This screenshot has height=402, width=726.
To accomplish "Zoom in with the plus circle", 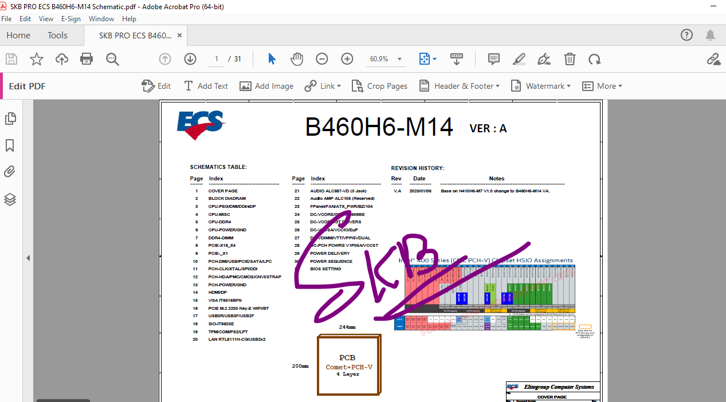I will (x=347, y=59).
